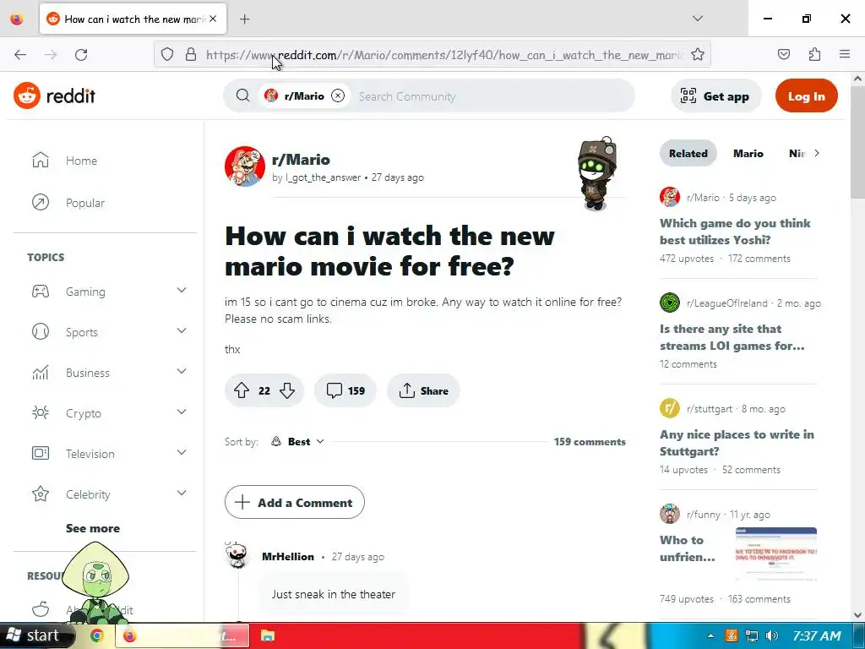Click Add a Comment button
Screen dimensions: 865x649
tap(295, 502)
